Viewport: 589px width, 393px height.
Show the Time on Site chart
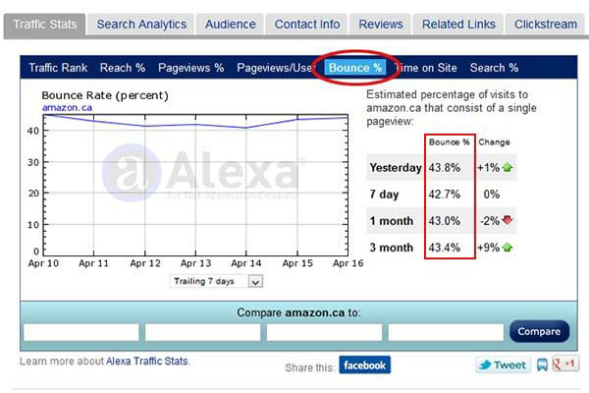tap(426, 68)
